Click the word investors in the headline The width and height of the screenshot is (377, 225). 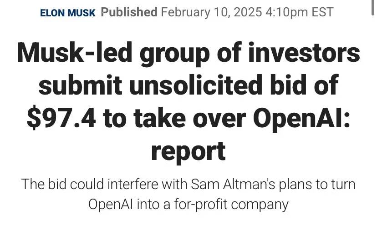click(304, 53)
